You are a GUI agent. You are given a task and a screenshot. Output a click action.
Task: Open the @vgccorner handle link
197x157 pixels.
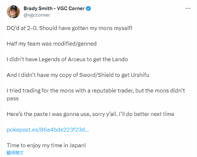[37, 15]
